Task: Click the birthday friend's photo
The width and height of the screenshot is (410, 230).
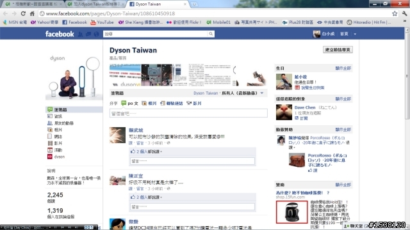Action: [x=284, y=82]
